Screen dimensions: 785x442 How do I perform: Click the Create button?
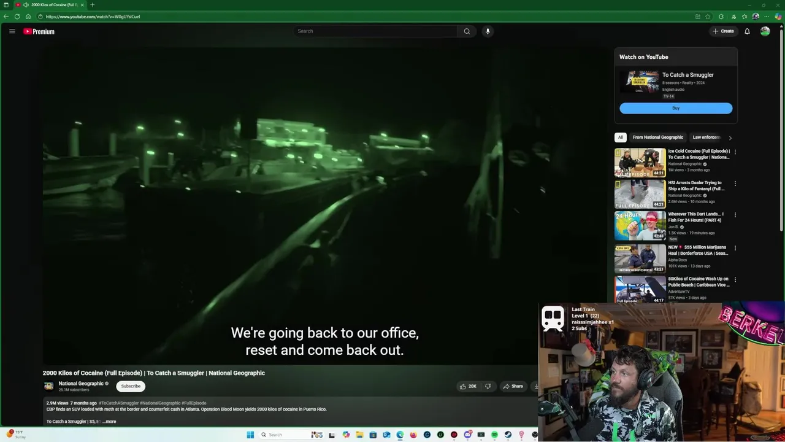coord(723,31)
